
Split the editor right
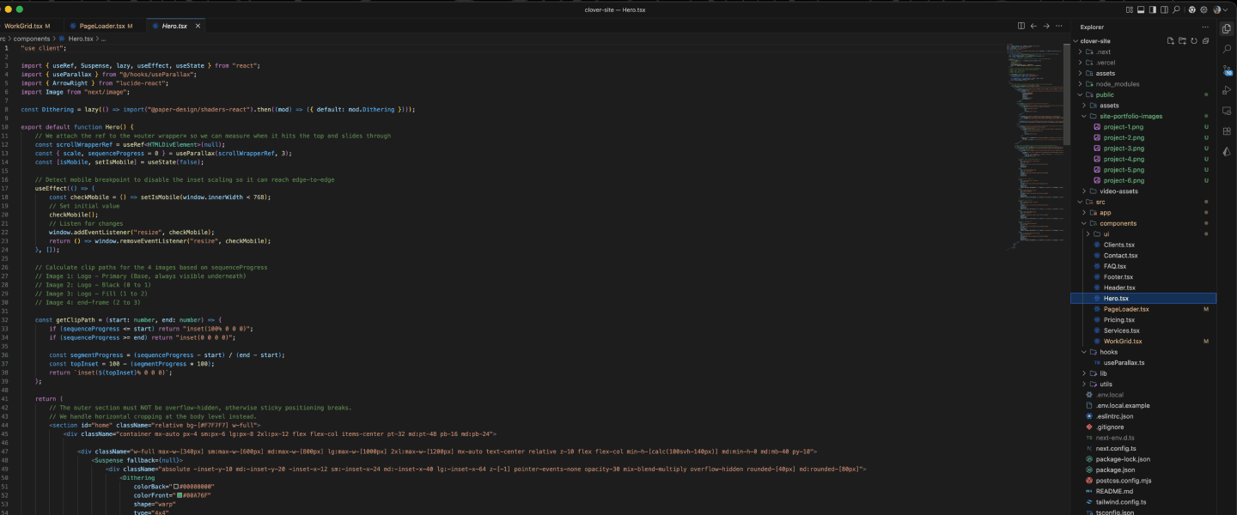1021,26
